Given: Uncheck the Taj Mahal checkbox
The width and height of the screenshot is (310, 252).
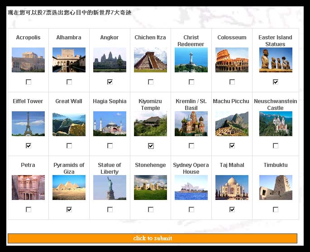Looking at the screenshot, I should 232,209.
